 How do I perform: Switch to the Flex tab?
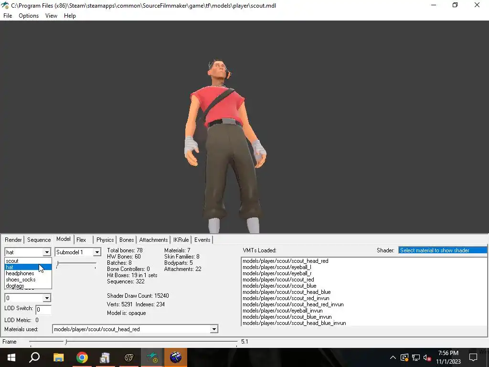(x=81, y=240)
